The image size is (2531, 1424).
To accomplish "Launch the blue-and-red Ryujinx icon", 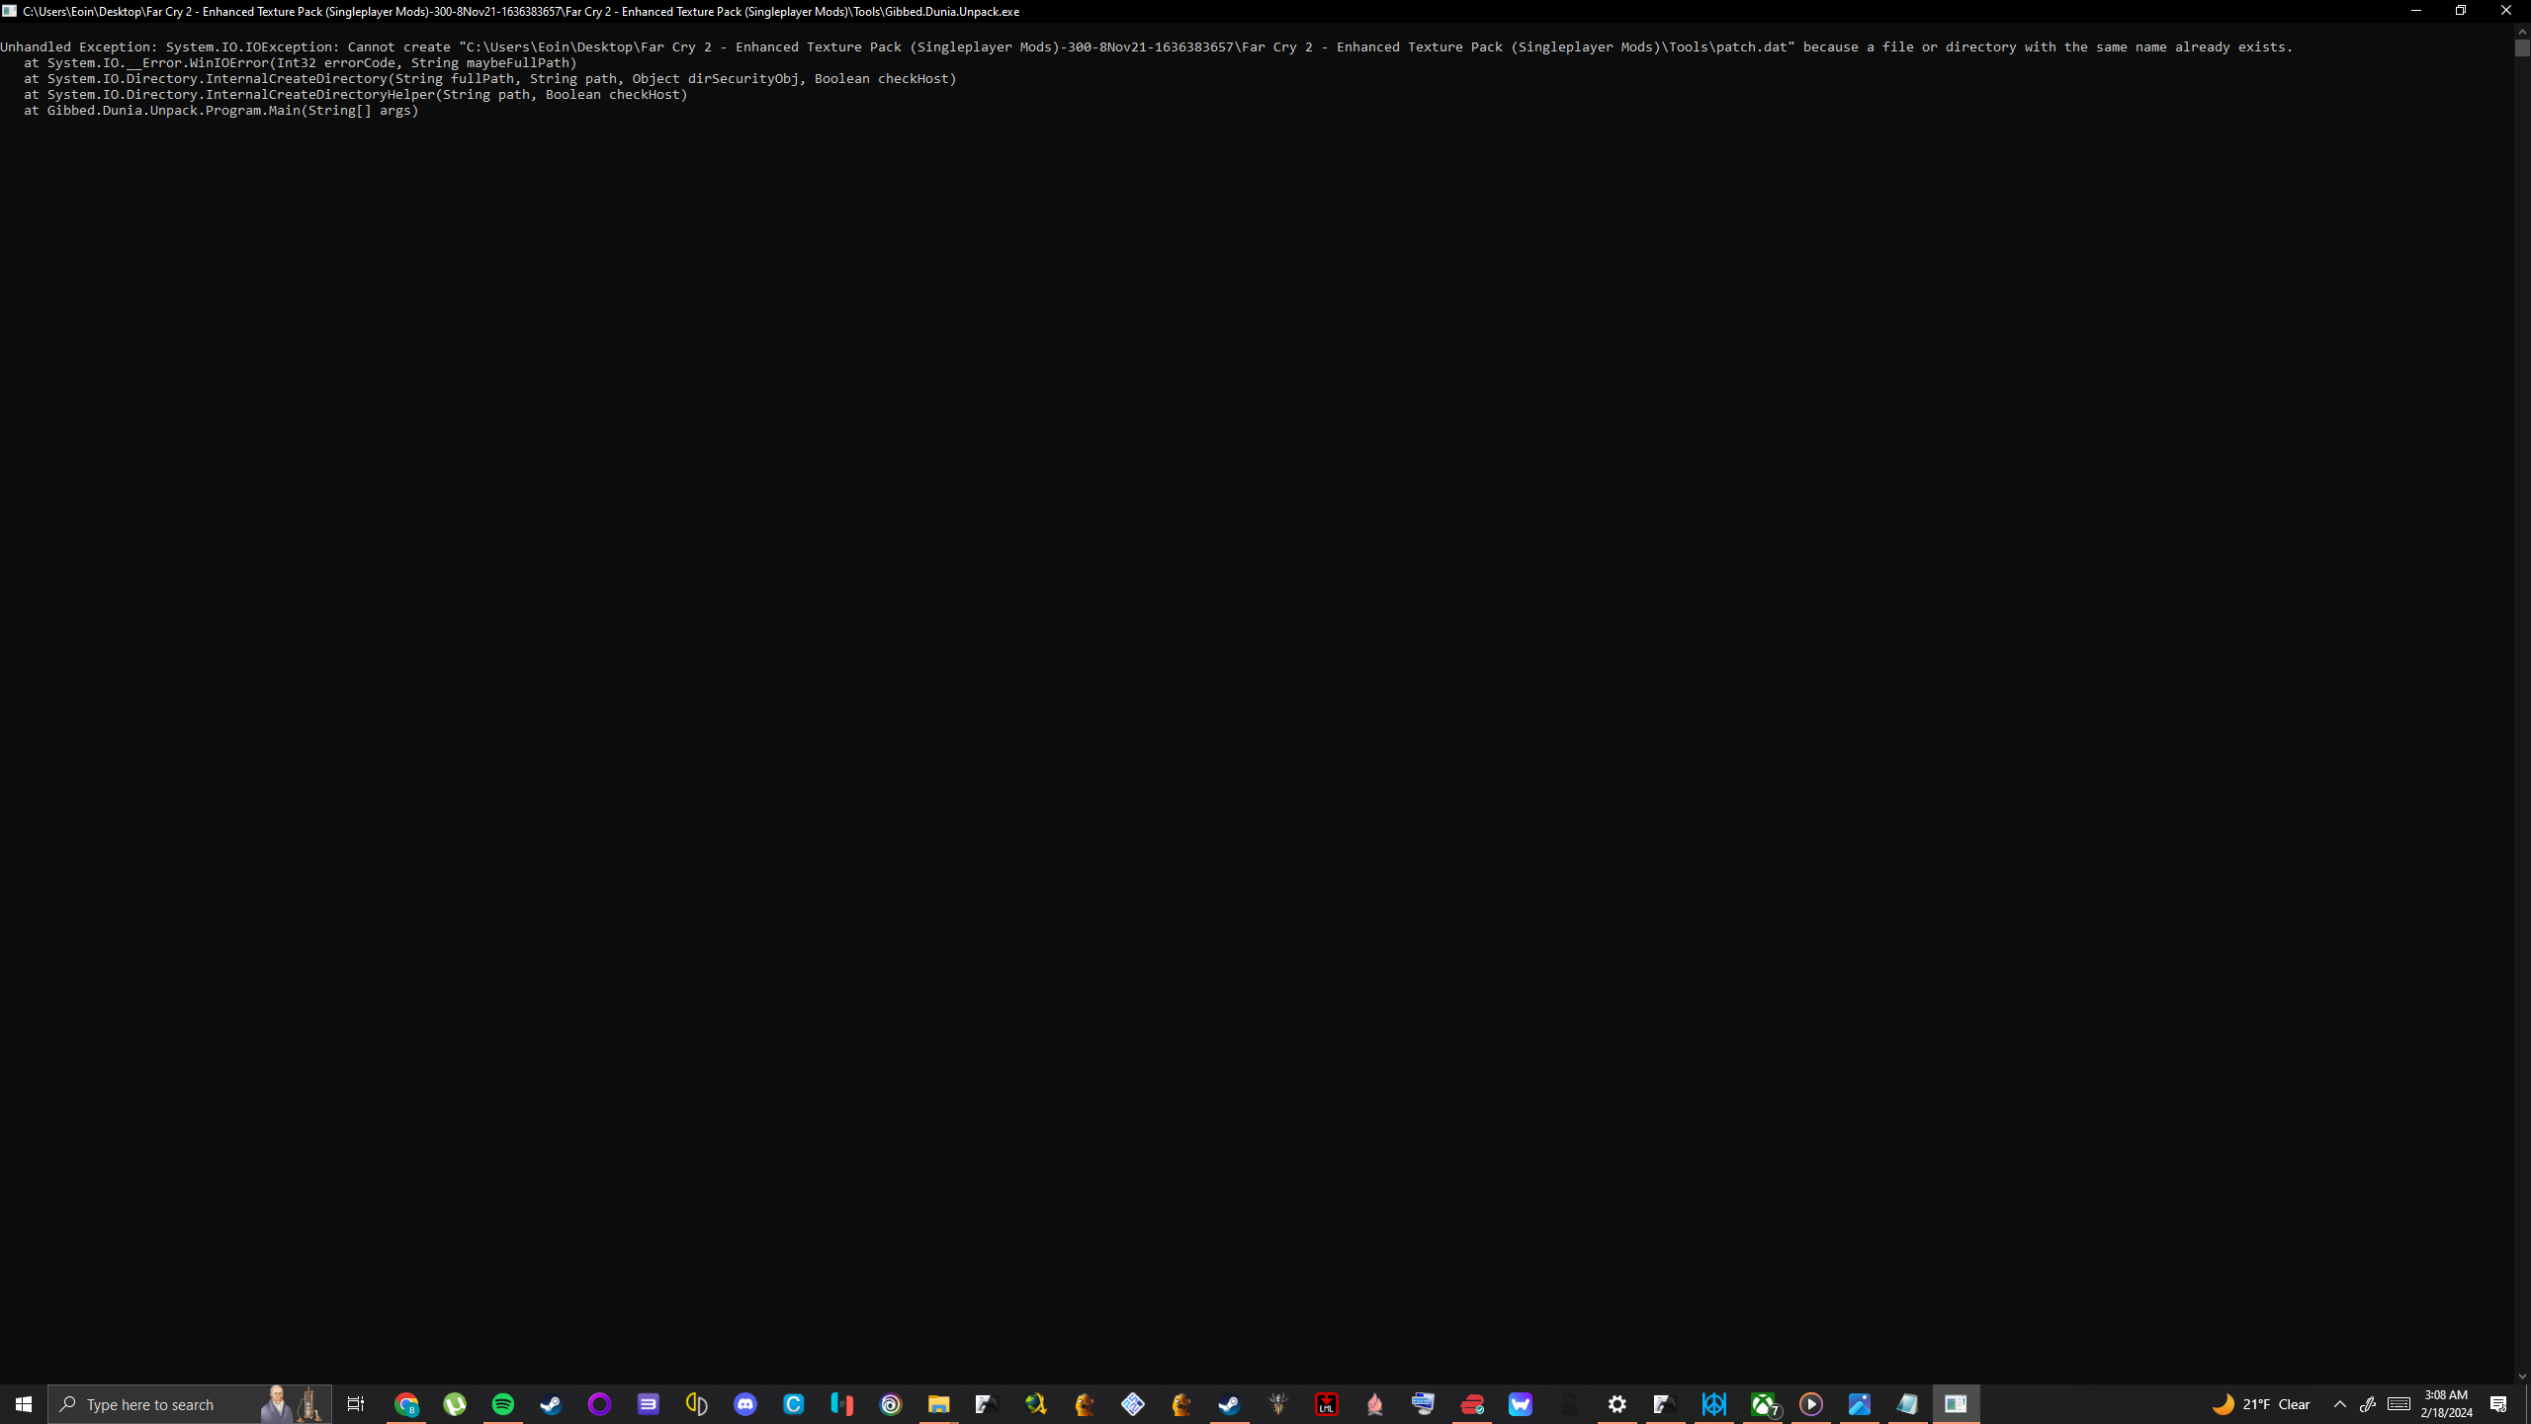I will click(841, 1404).
